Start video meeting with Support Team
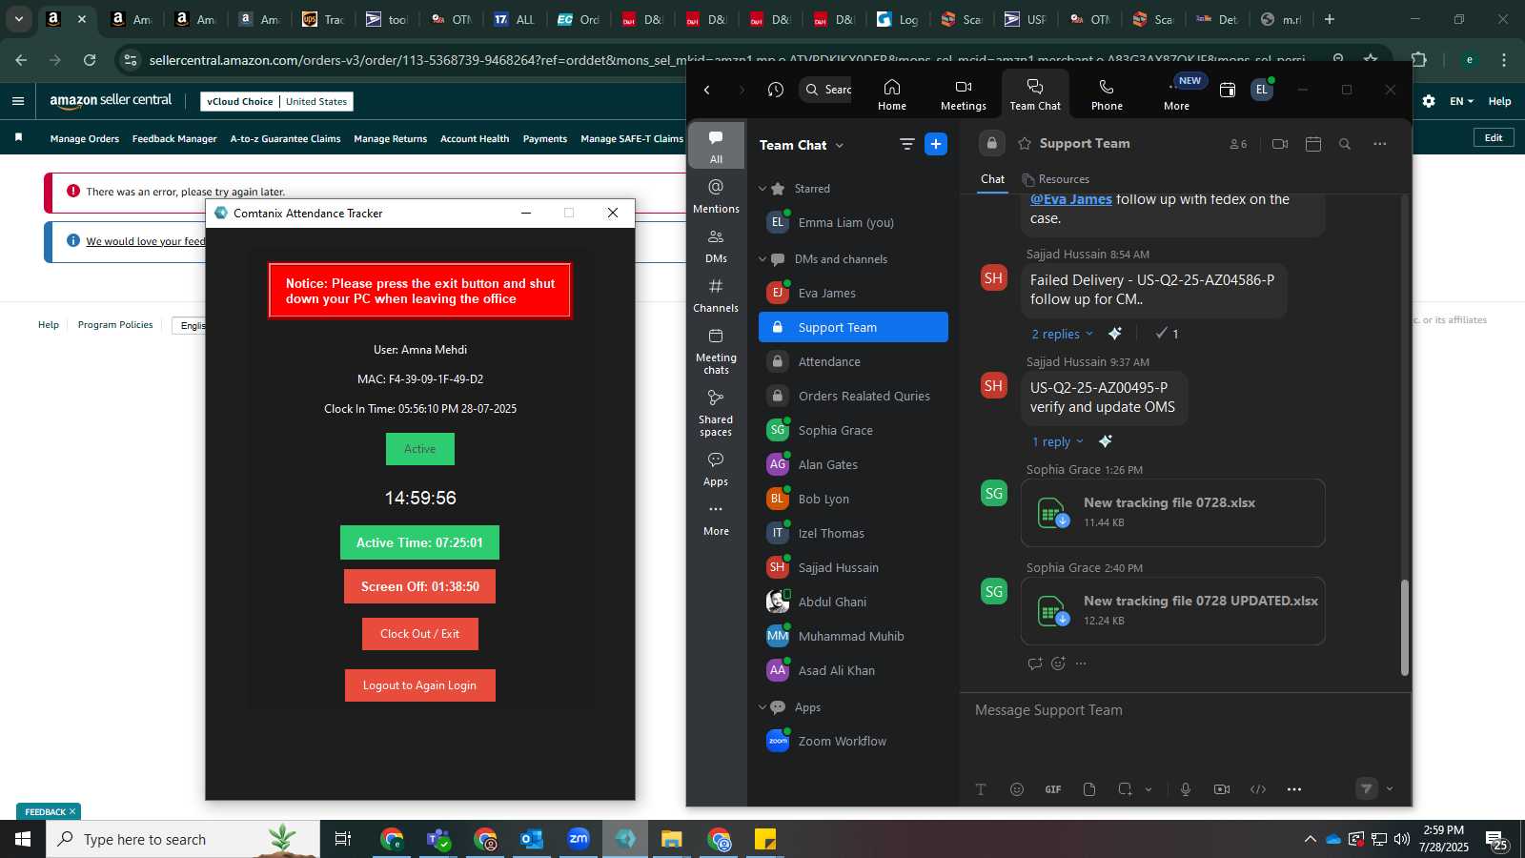The height and width of the screenshot is (858, 1525). pyautogui.click(x=1280, y=144)
